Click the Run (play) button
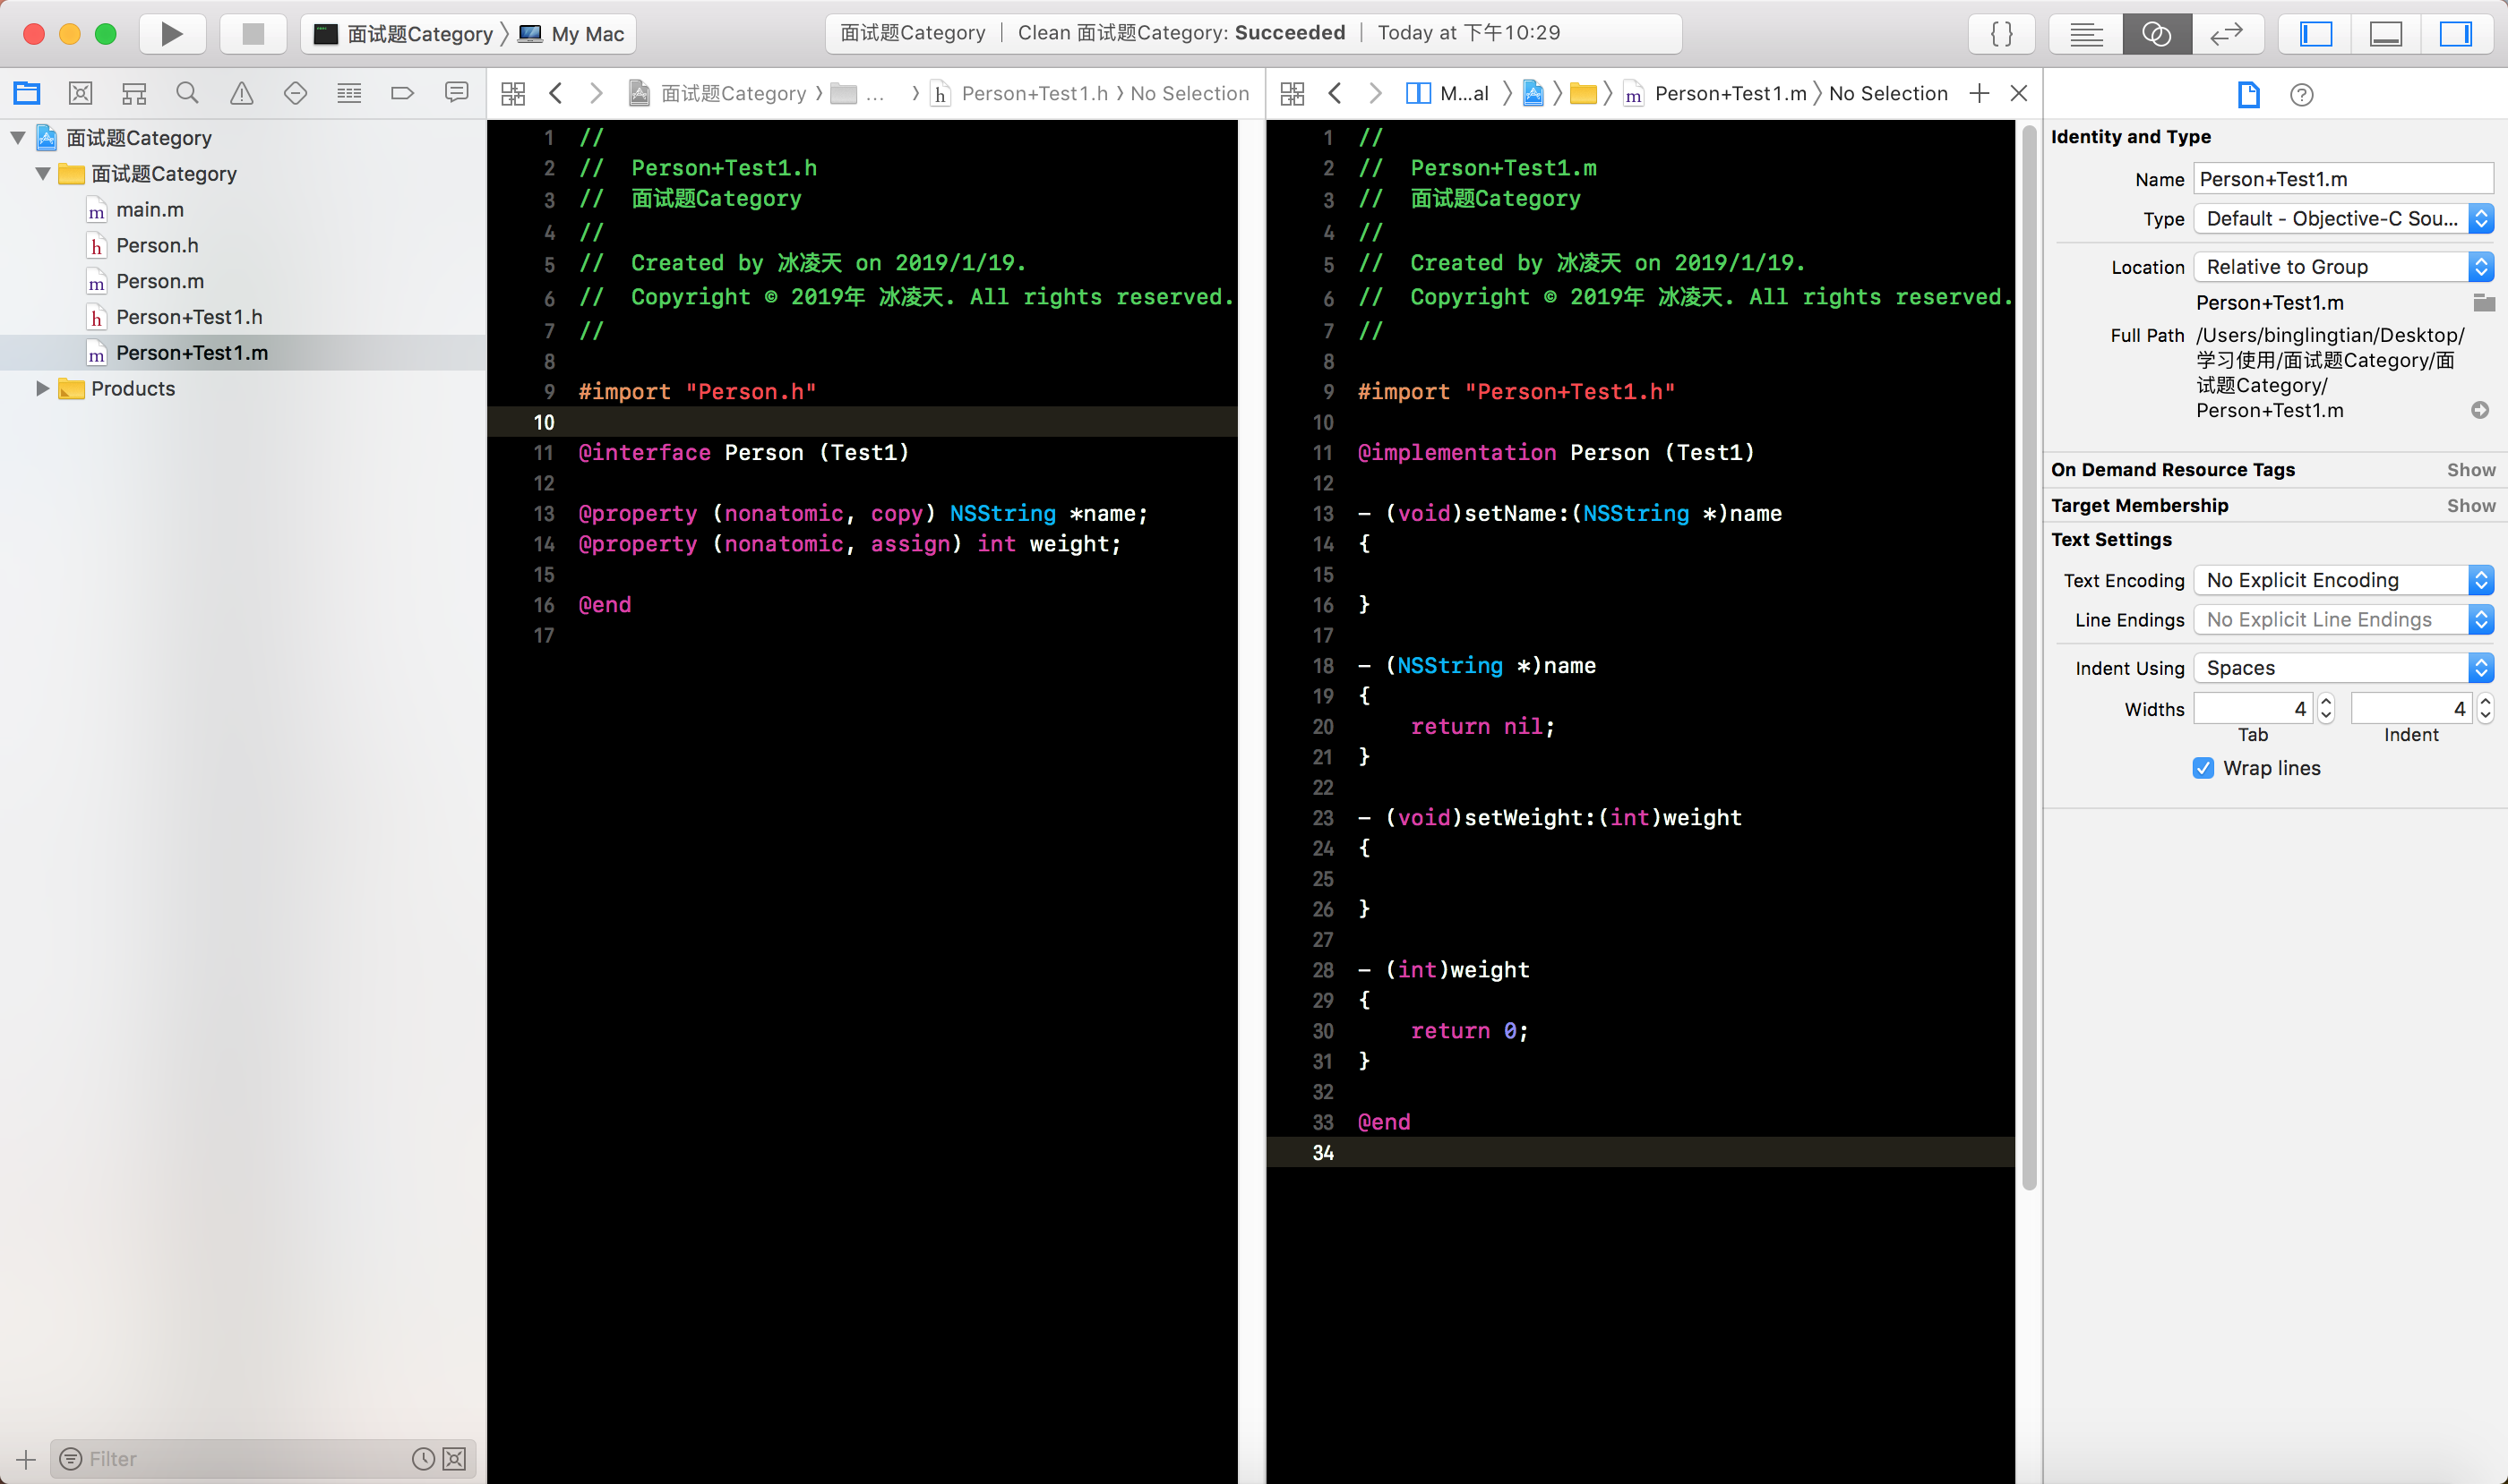 (171, 34)
